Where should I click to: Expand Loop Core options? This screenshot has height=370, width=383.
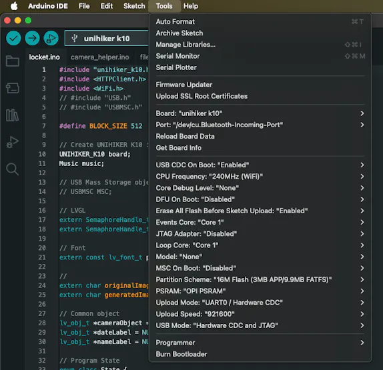click(260, 245)
